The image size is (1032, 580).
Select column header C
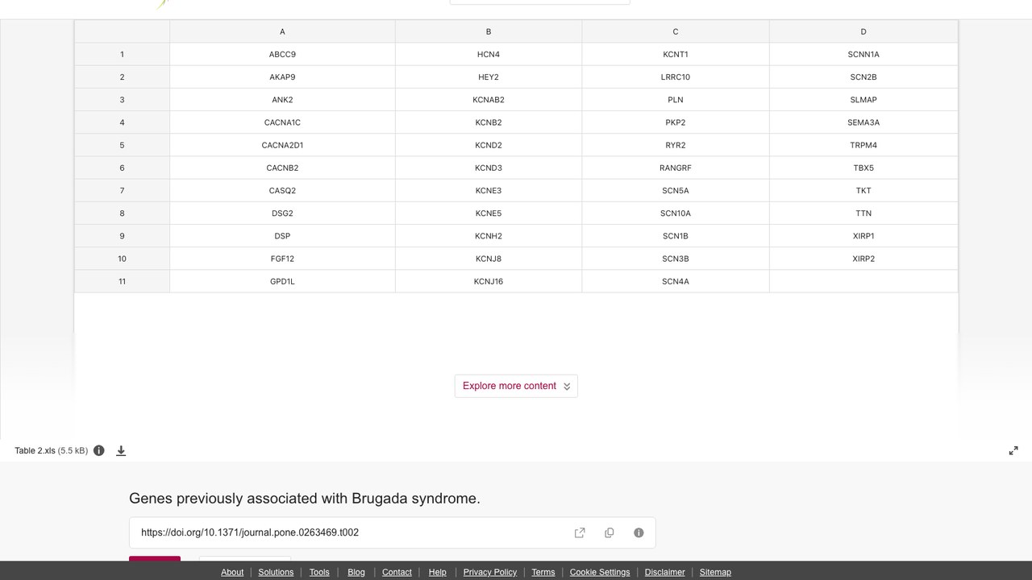click(676, 31)
